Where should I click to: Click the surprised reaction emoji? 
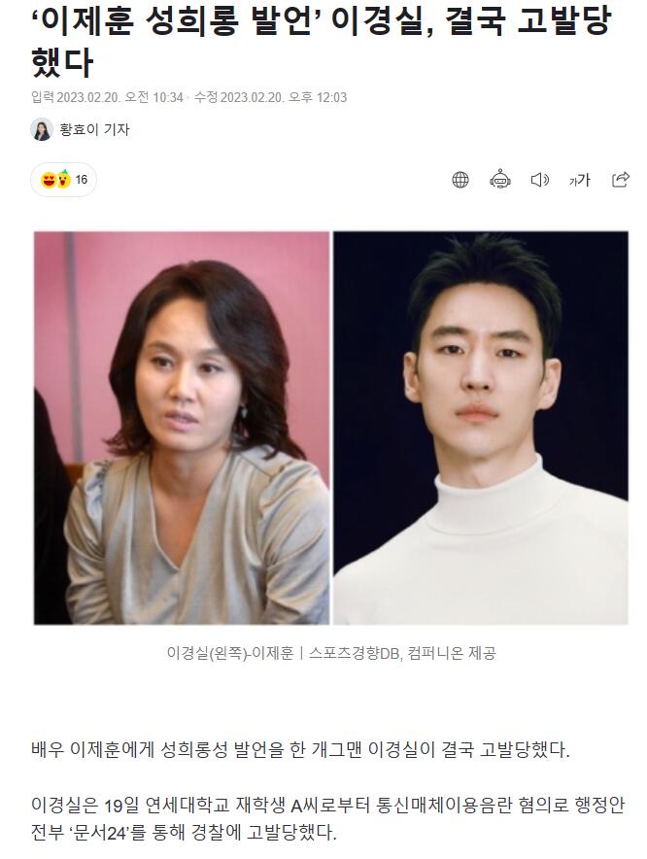click(63, 179)
